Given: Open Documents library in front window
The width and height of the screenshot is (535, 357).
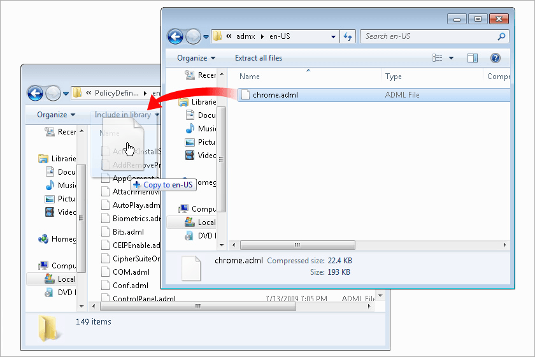Looking at the screenshot, I should tap(201, 115).
